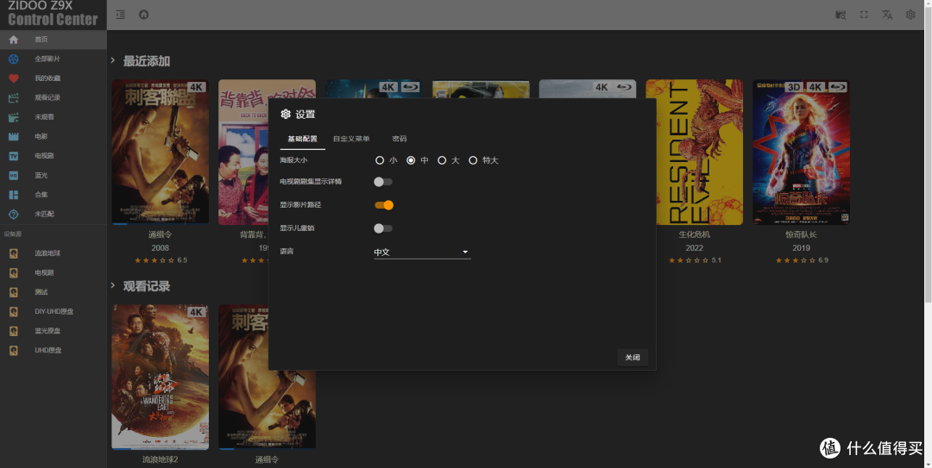Viewport: 932px width, 468px height.
Task: Open 合集 collections in sidebar
Action: (54, 195)
